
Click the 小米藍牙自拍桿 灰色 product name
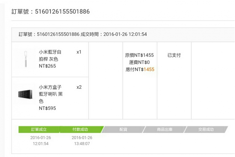[50, 56]
